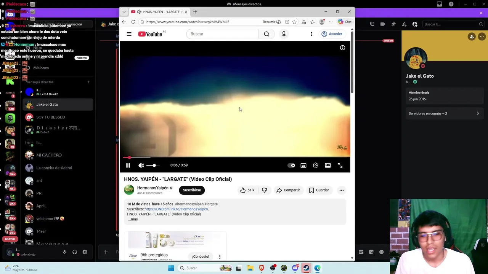Viewport: 488px width, 274px height.
Task: Switch to theater mode in the player
Action: pyautogui.click(x=328, y=166)
